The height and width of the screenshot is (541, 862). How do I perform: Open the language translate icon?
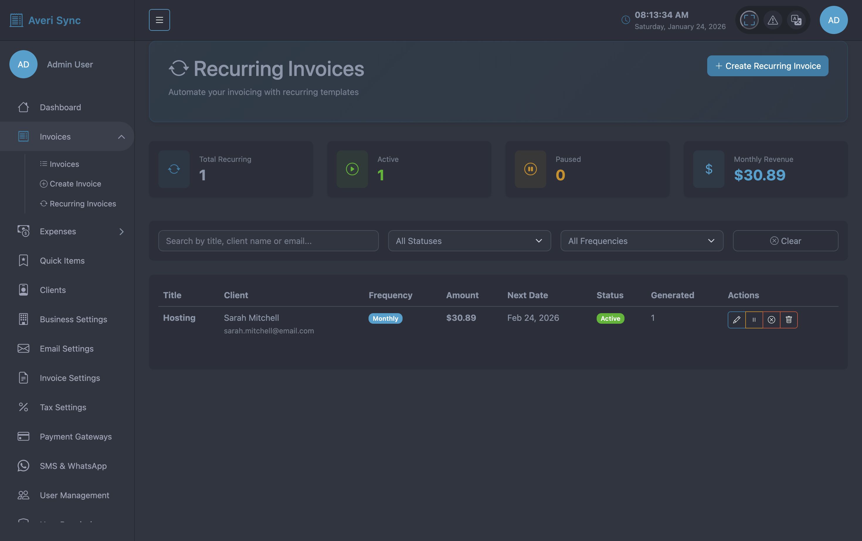pyautogui.click(x=796, y=20)
